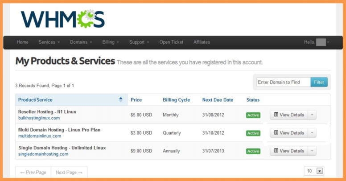346x181 pixels.
Task: Expand the Billing menu
Action: [111, 42]
